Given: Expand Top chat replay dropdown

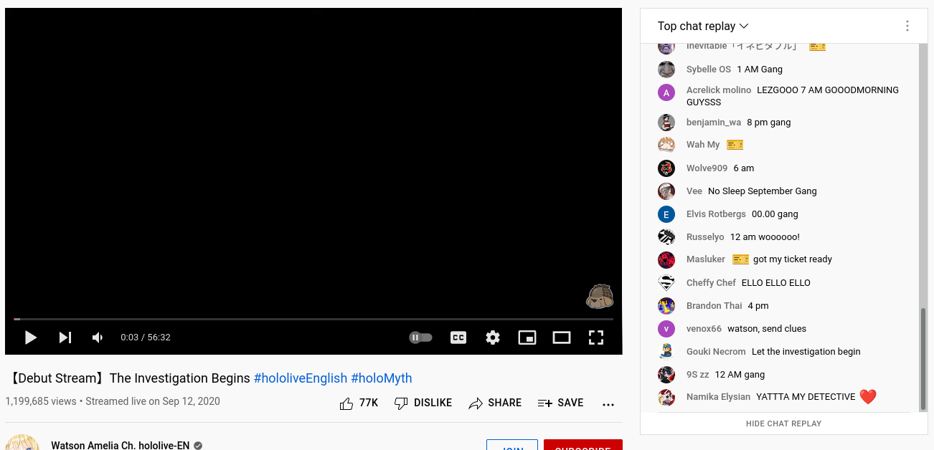Looking at the screenshot, I should point(703,27).
